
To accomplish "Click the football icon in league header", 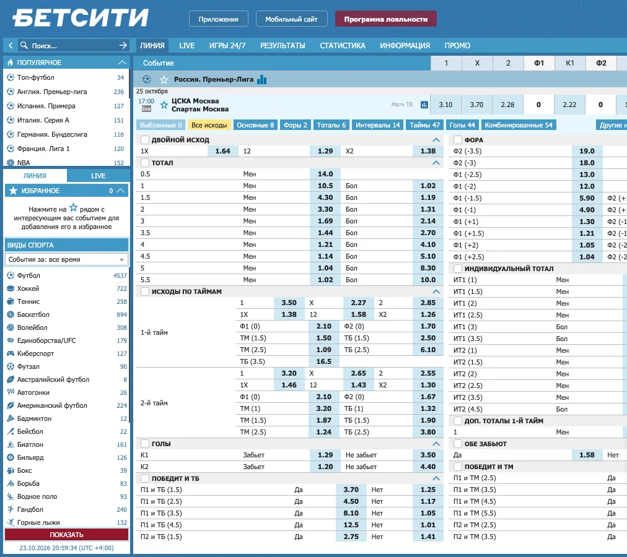I will [147, 79].
